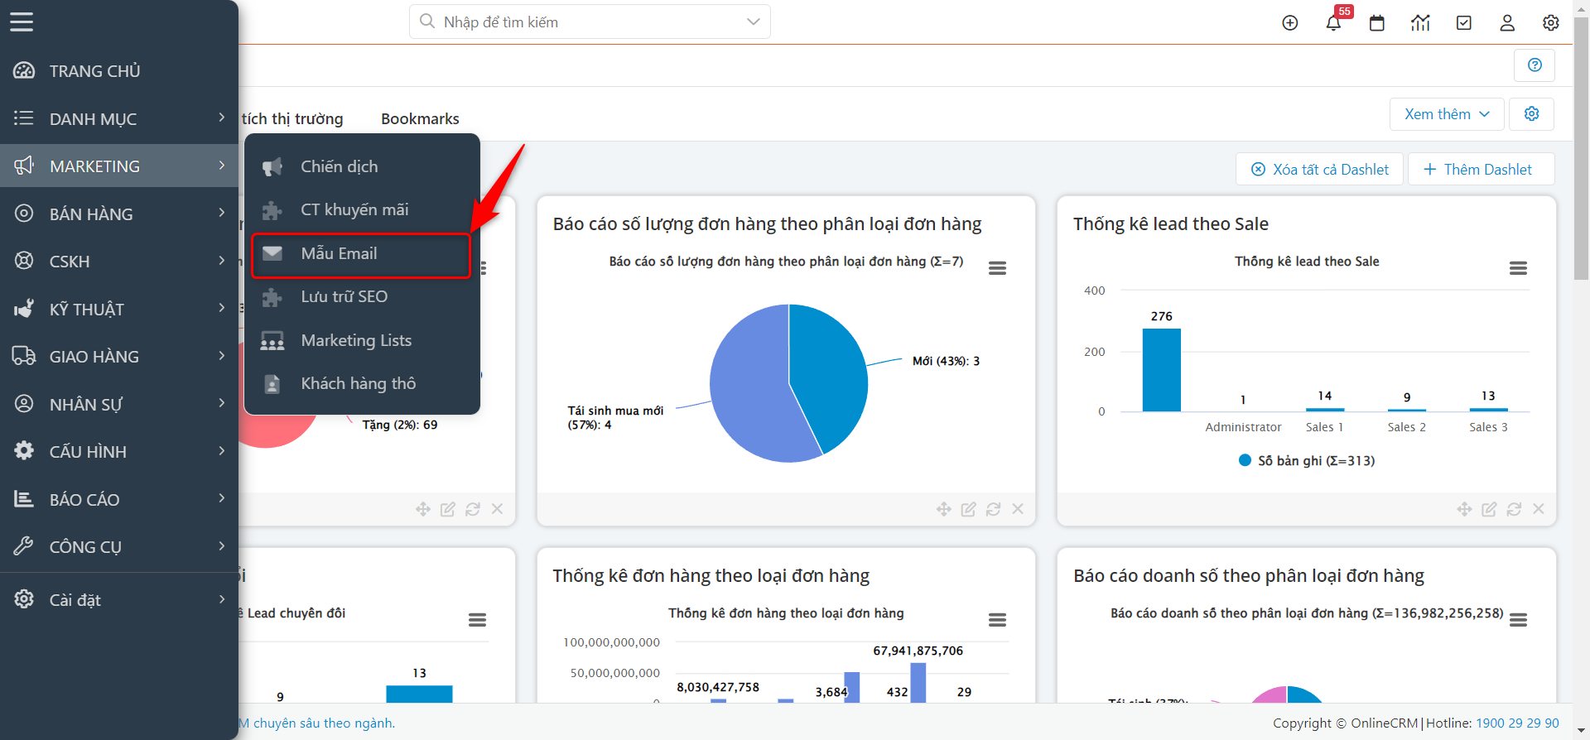The height and width of the screenshot is (740, 1590).
Task: Open chart menu for Thống kê lead theo Sale
Action: 1518,268
